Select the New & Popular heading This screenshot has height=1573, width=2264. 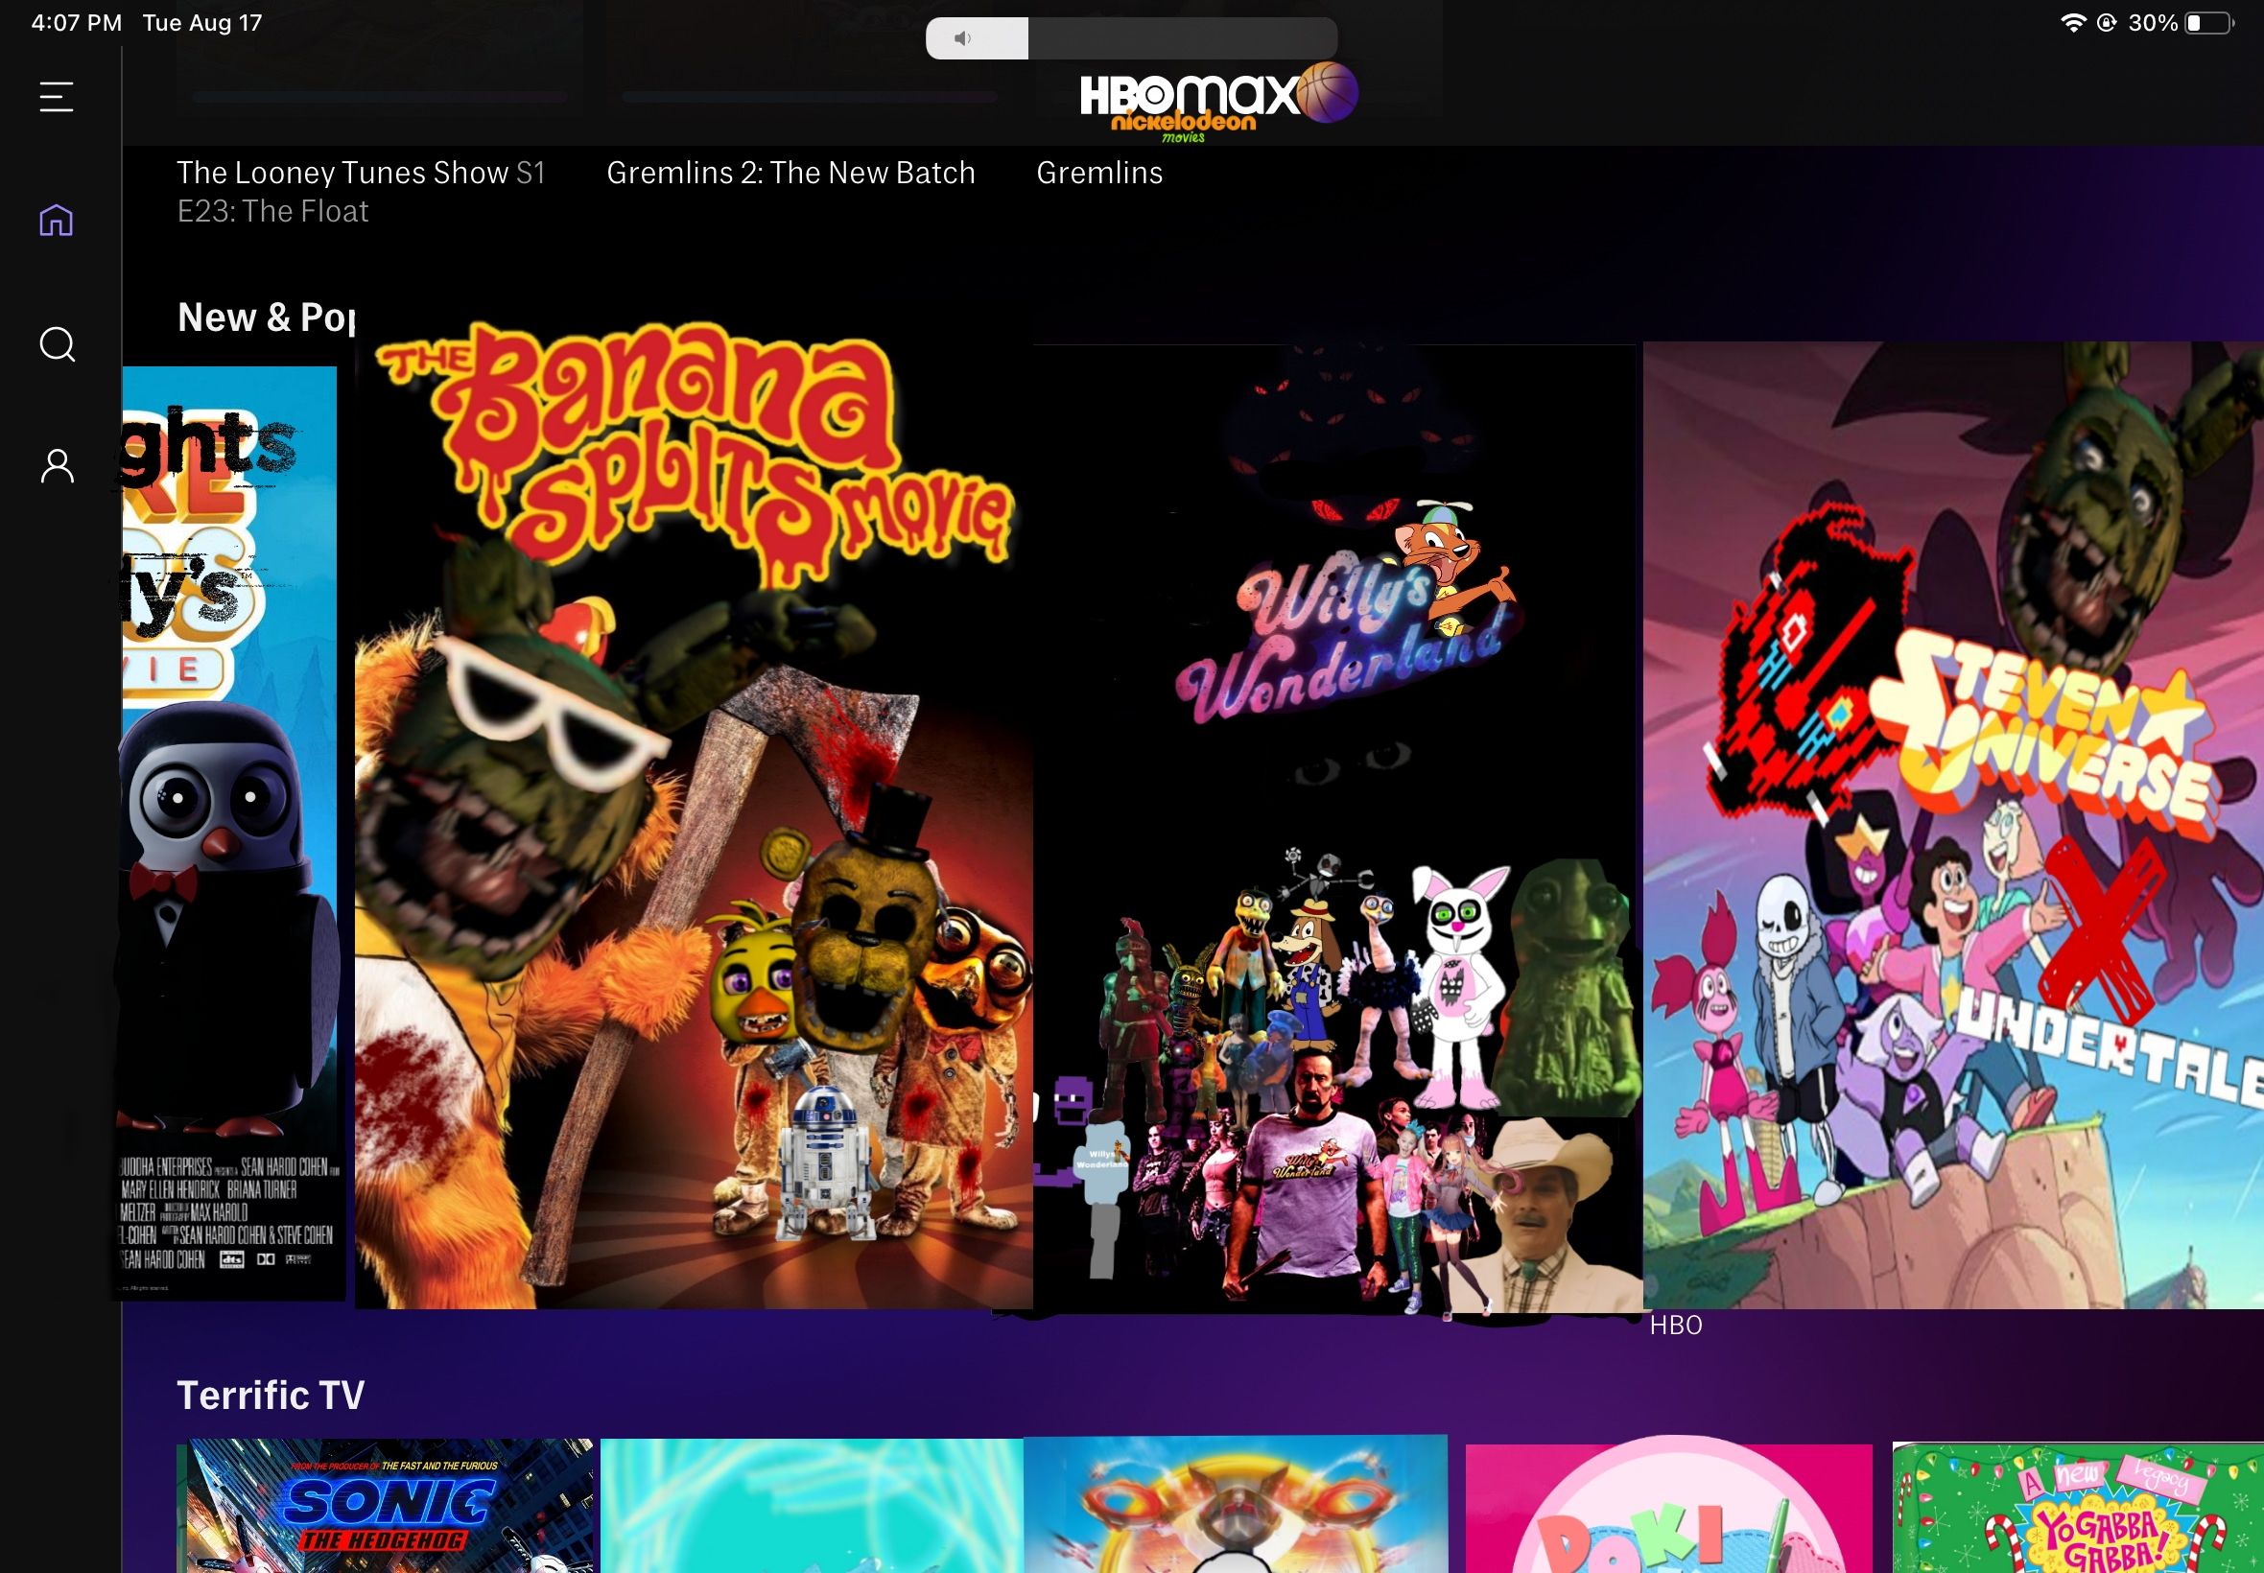click(x=266, y=317)
